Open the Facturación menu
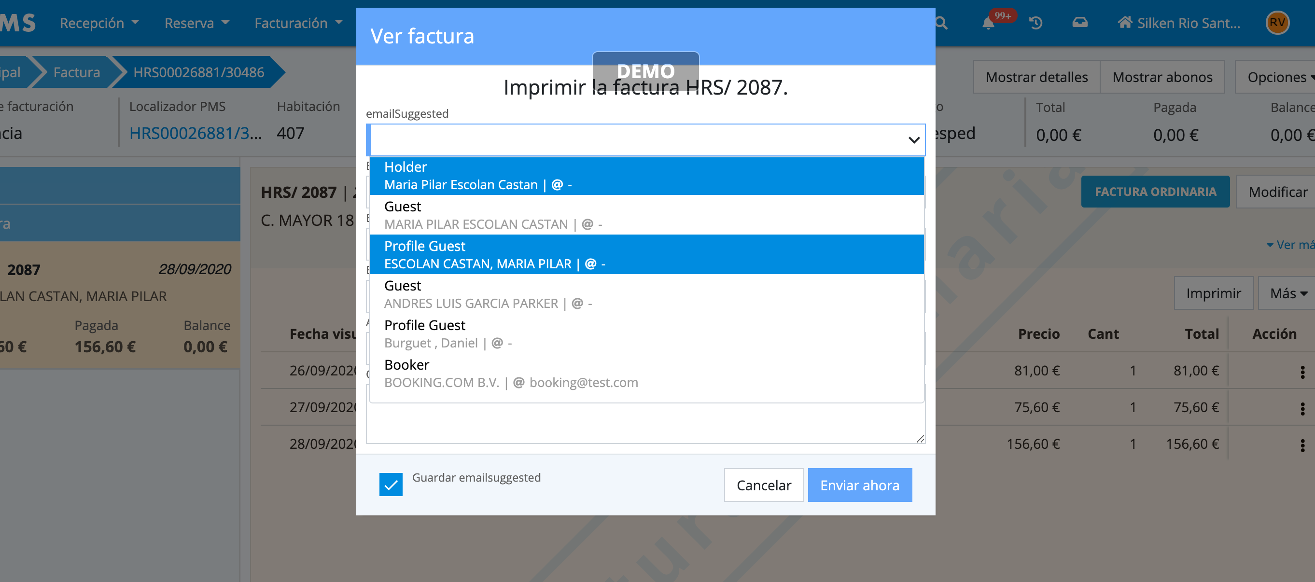1315x582 pixels. (298, 24)
